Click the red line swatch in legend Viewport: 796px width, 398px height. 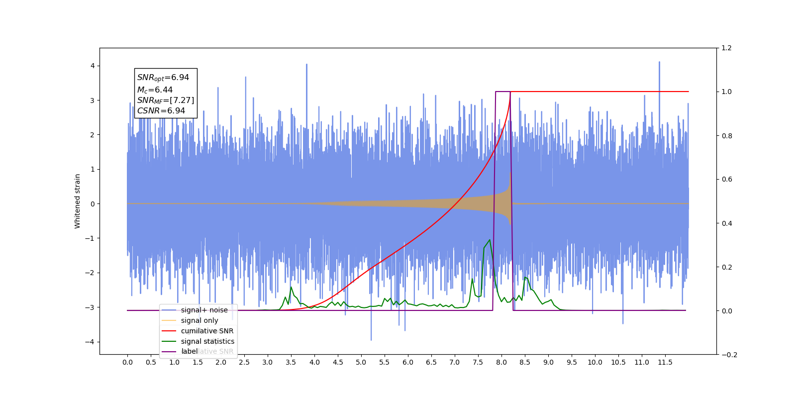[169, 331]
